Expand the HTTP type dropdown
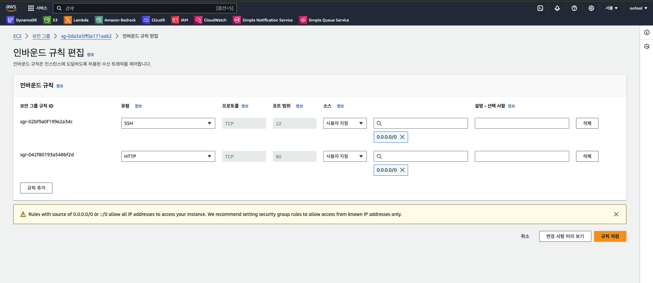This screenshot has width=653, height=283. tap(168, 156)
